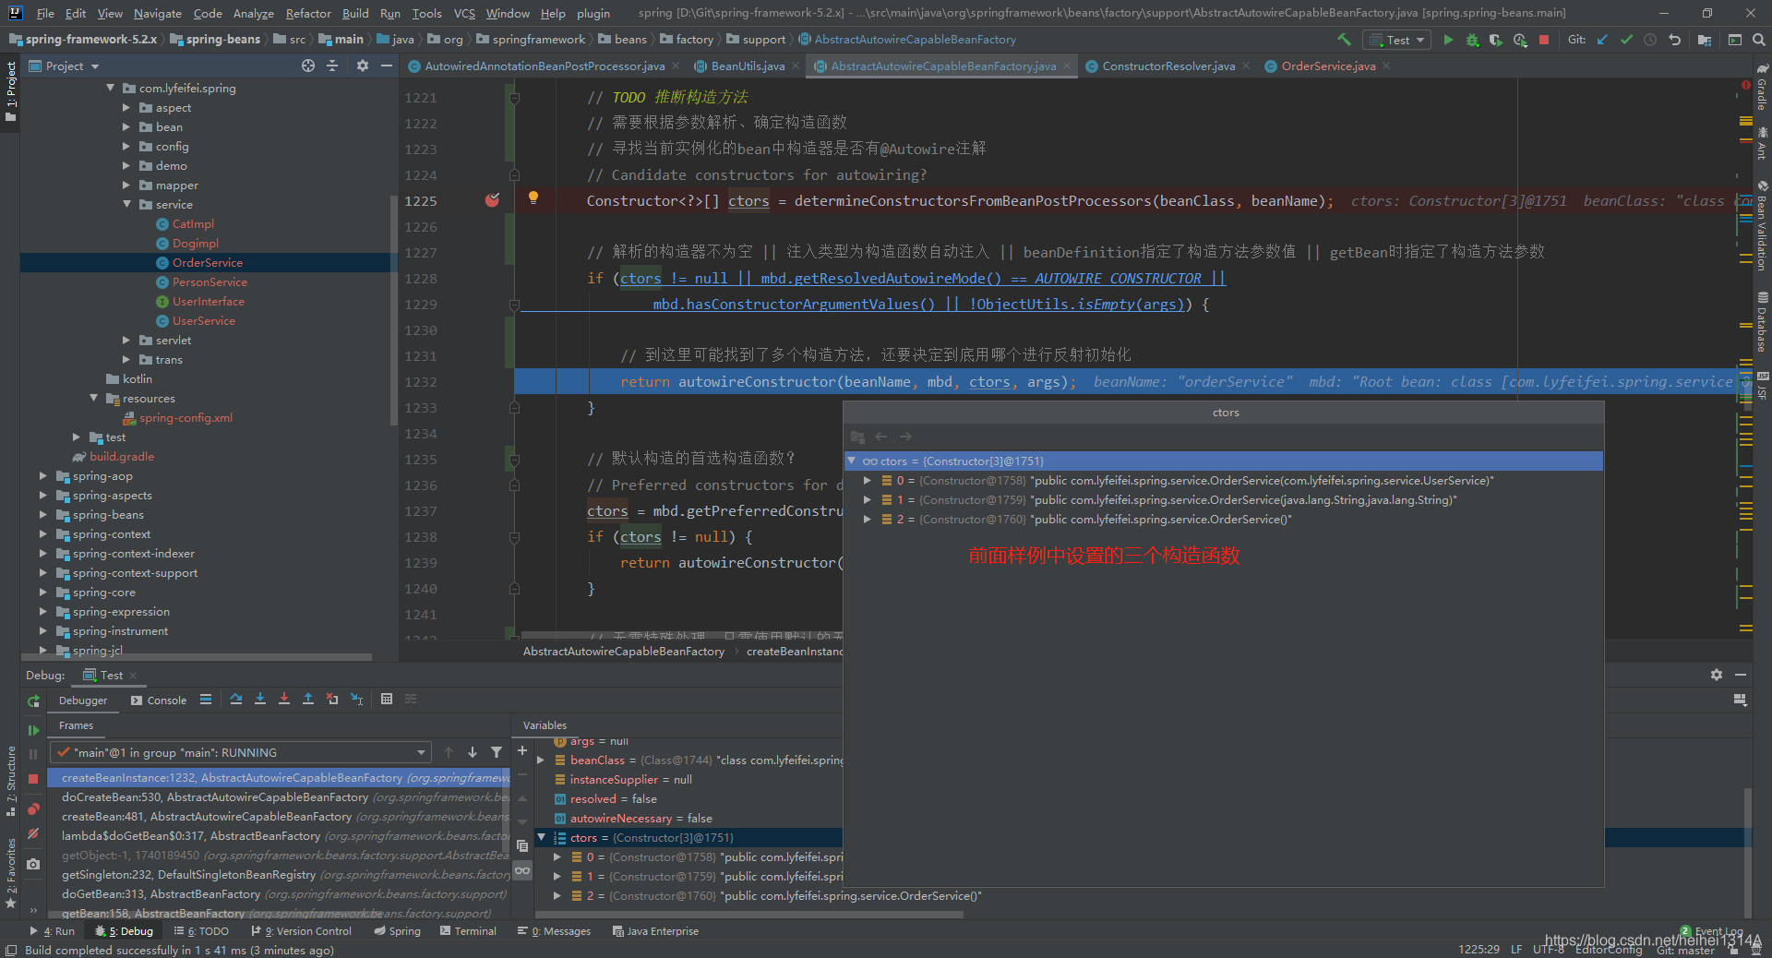1772x958 pixels.
Task: Click the Search Everywhere magnifier icon
Action: (1758, 40)
